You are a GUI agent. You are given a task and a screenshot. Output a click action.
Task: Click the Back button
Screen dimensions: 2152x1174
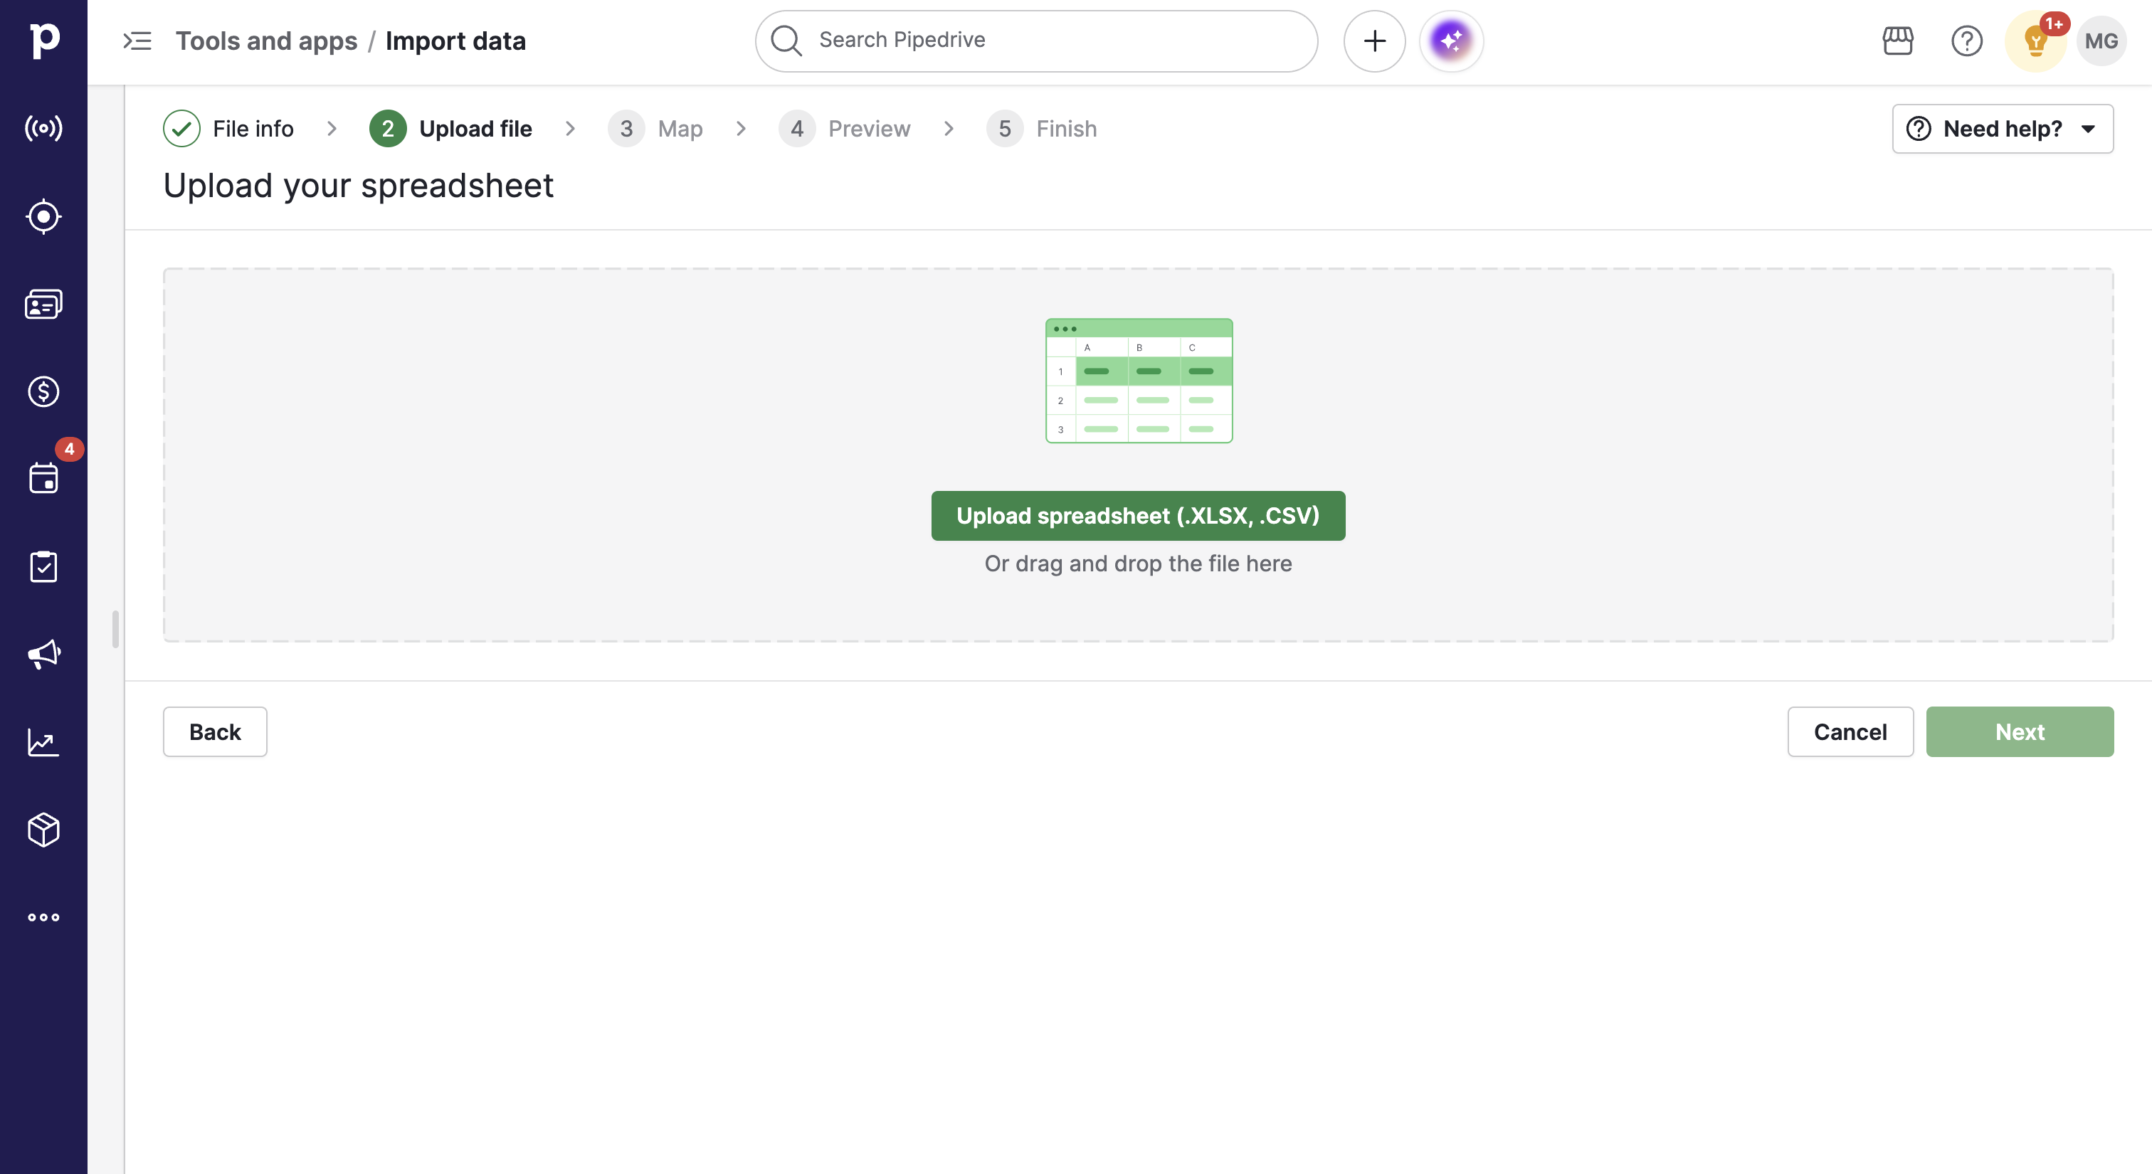(x=215, y=731)
